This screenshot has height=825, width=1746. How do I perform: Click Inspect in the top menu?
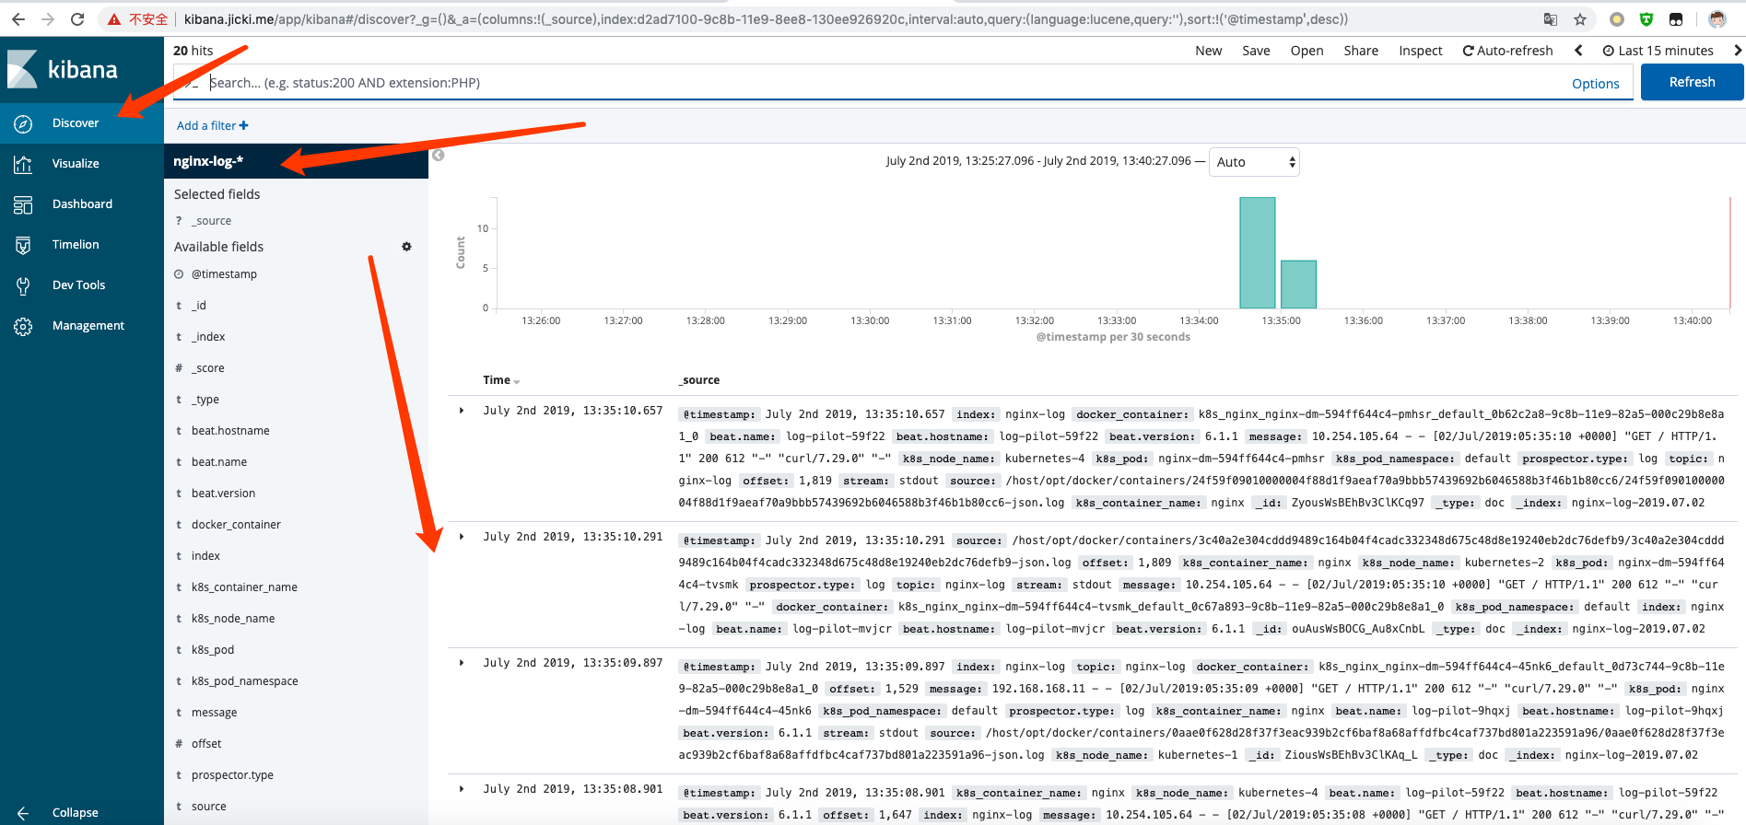coord(1420,51)
